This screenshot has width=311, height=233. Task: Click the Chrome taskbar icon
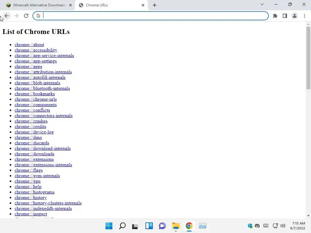189,226
